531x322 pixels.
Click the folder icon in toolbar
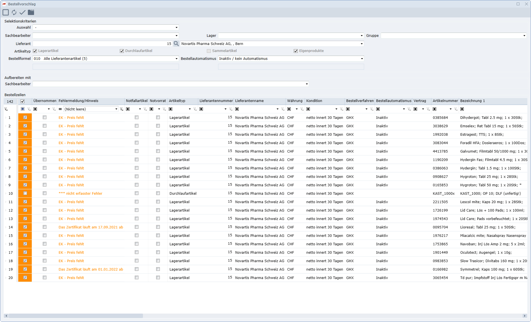click(31, 12)
